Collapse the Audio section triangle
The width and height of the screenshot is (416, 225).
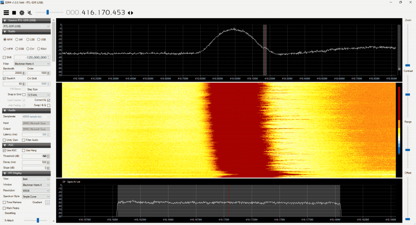4,110
